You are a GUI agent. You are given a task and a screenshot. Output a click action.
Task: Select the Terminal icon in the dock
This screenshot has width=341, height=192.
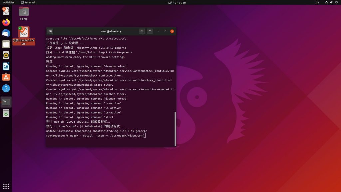click(6, 102)
